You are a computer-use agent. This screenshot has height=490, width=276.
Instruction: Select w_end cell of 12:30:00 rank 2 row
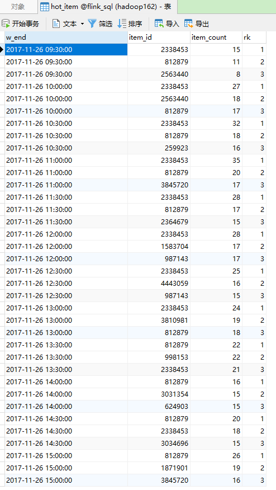66,284
